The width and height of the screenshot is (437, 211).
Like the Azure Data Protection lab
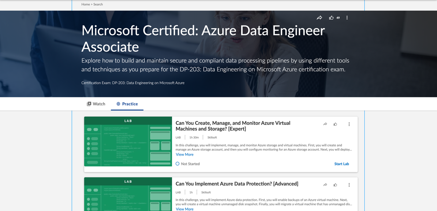(x=335, y=185)
